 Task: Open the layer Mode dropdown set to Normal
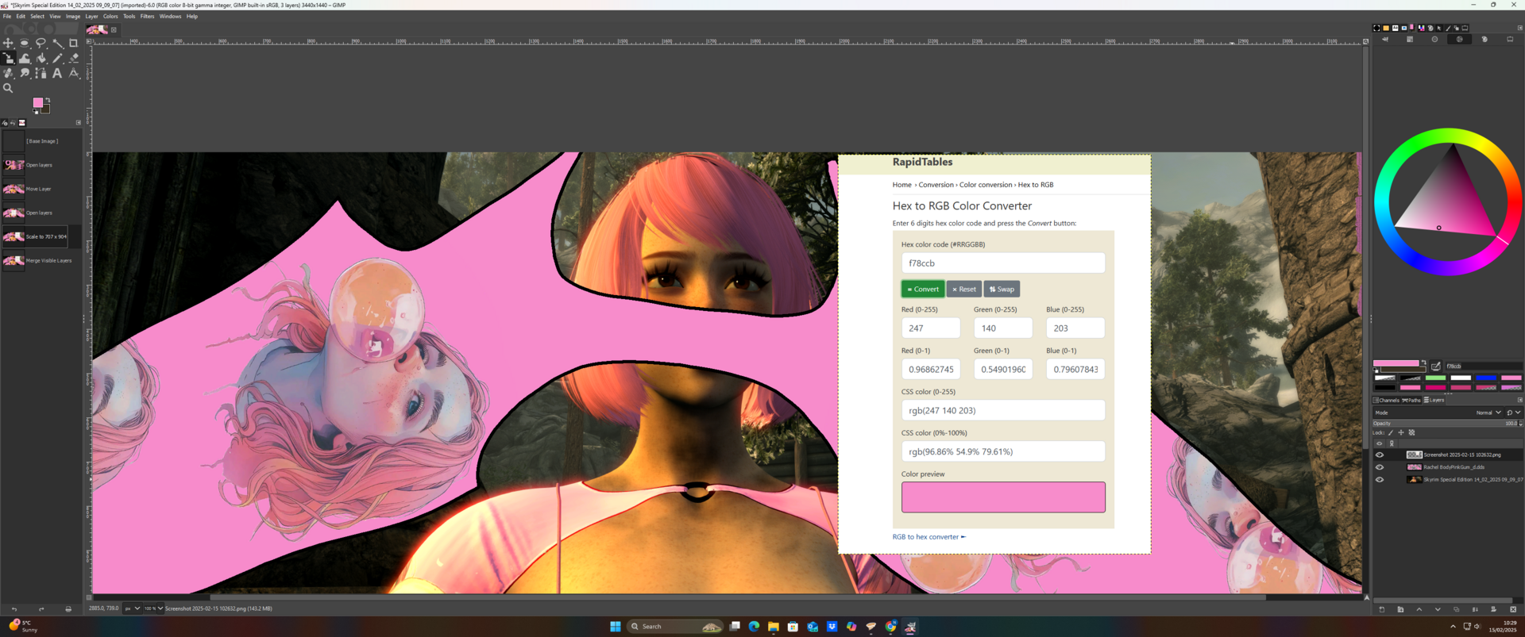pyautogui.click(x=1438, y=413)
